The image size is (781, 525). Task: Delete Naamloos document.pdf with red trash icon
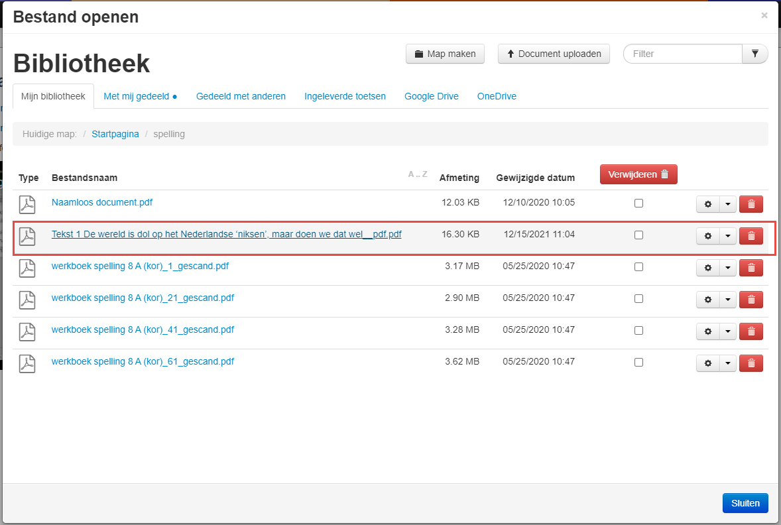tap(751, 204)
